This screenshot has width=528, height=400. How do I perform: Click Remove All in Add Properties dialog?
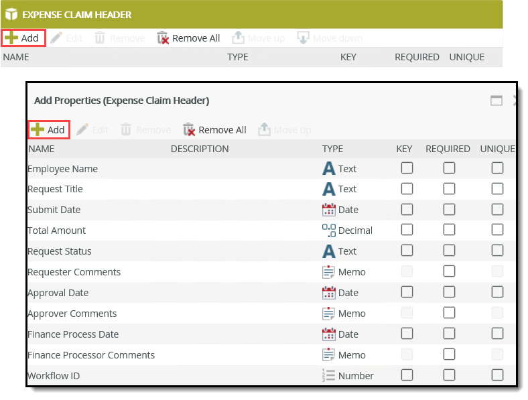pos(215,129)
